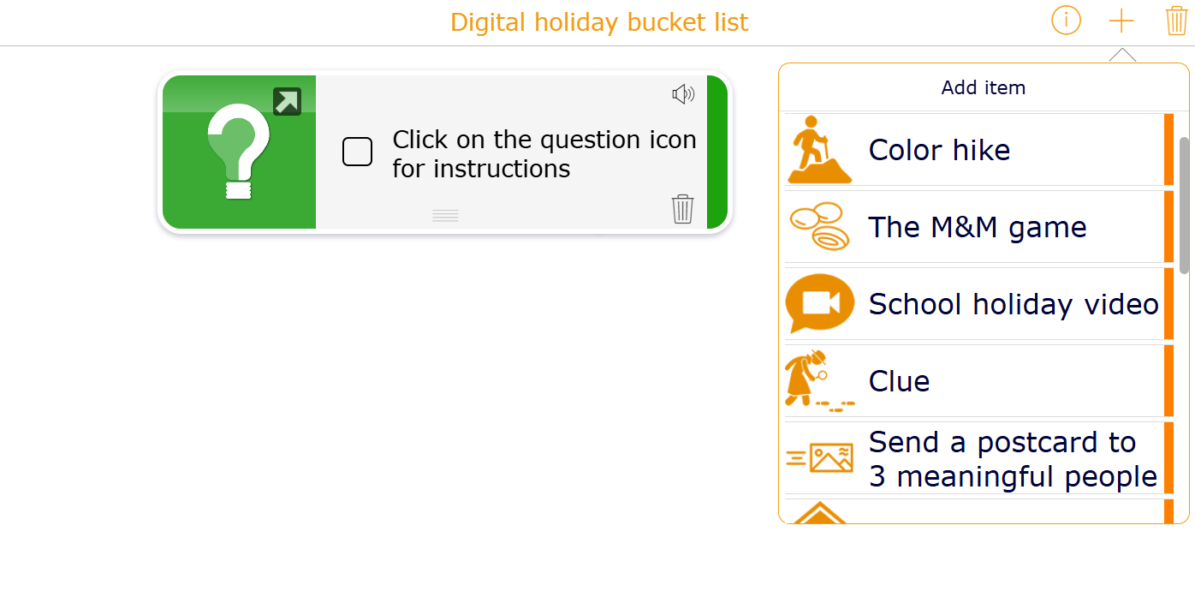Click the green color bar on card
Viewport: 1195px width, 597px height.
(x=716, y=152)
